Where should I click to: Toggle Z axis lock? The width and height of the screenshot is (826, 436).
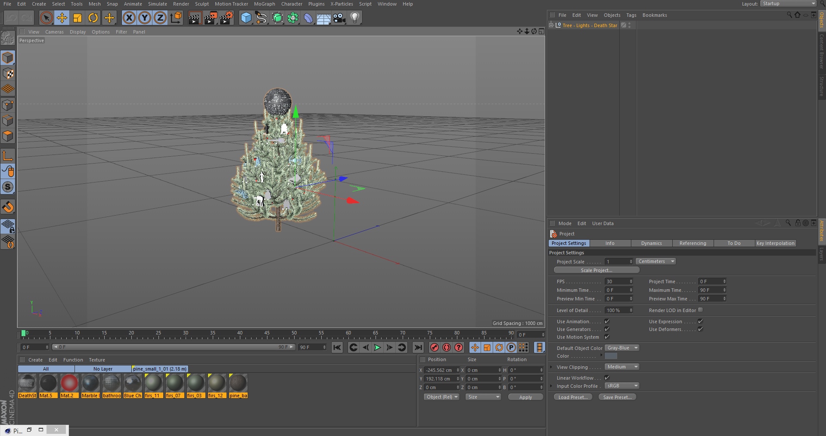[160, 18]
